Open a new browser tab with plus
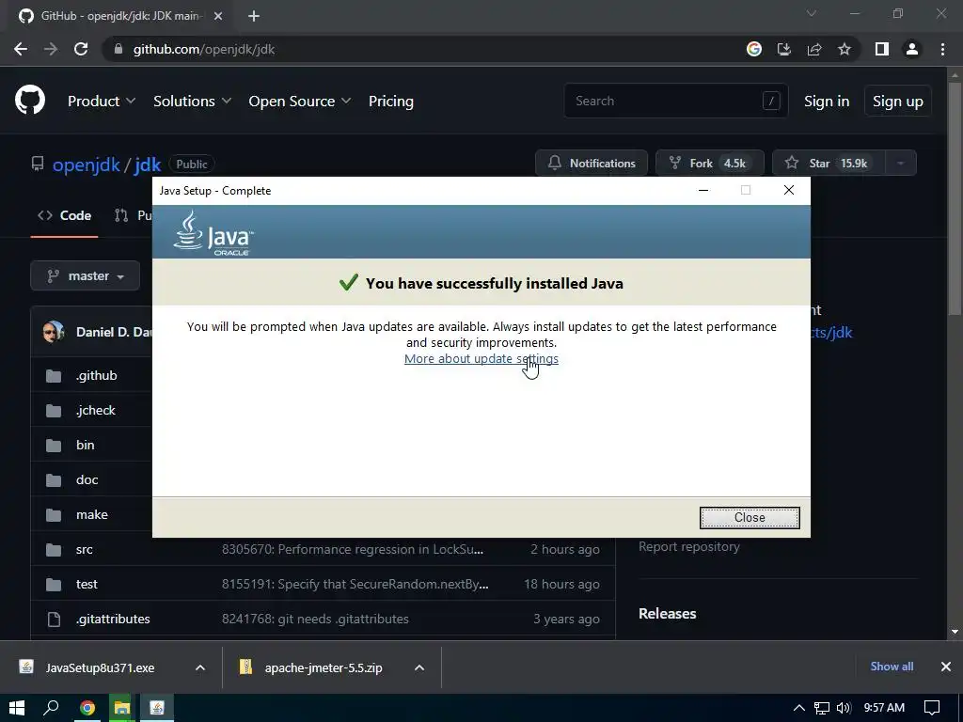The width and height of the screenshot is (963, 722). [x=254, y=16]
